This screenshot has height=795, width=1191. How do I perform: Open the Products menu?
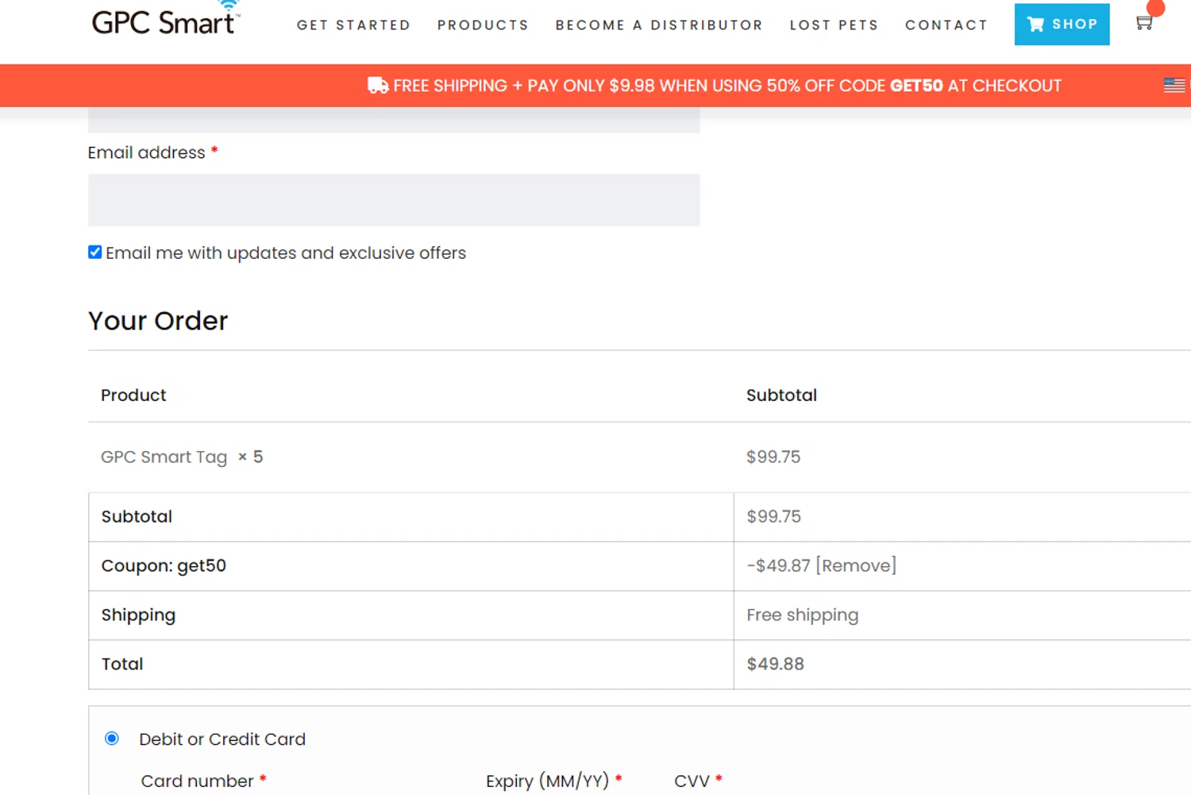tap(483, 25)
